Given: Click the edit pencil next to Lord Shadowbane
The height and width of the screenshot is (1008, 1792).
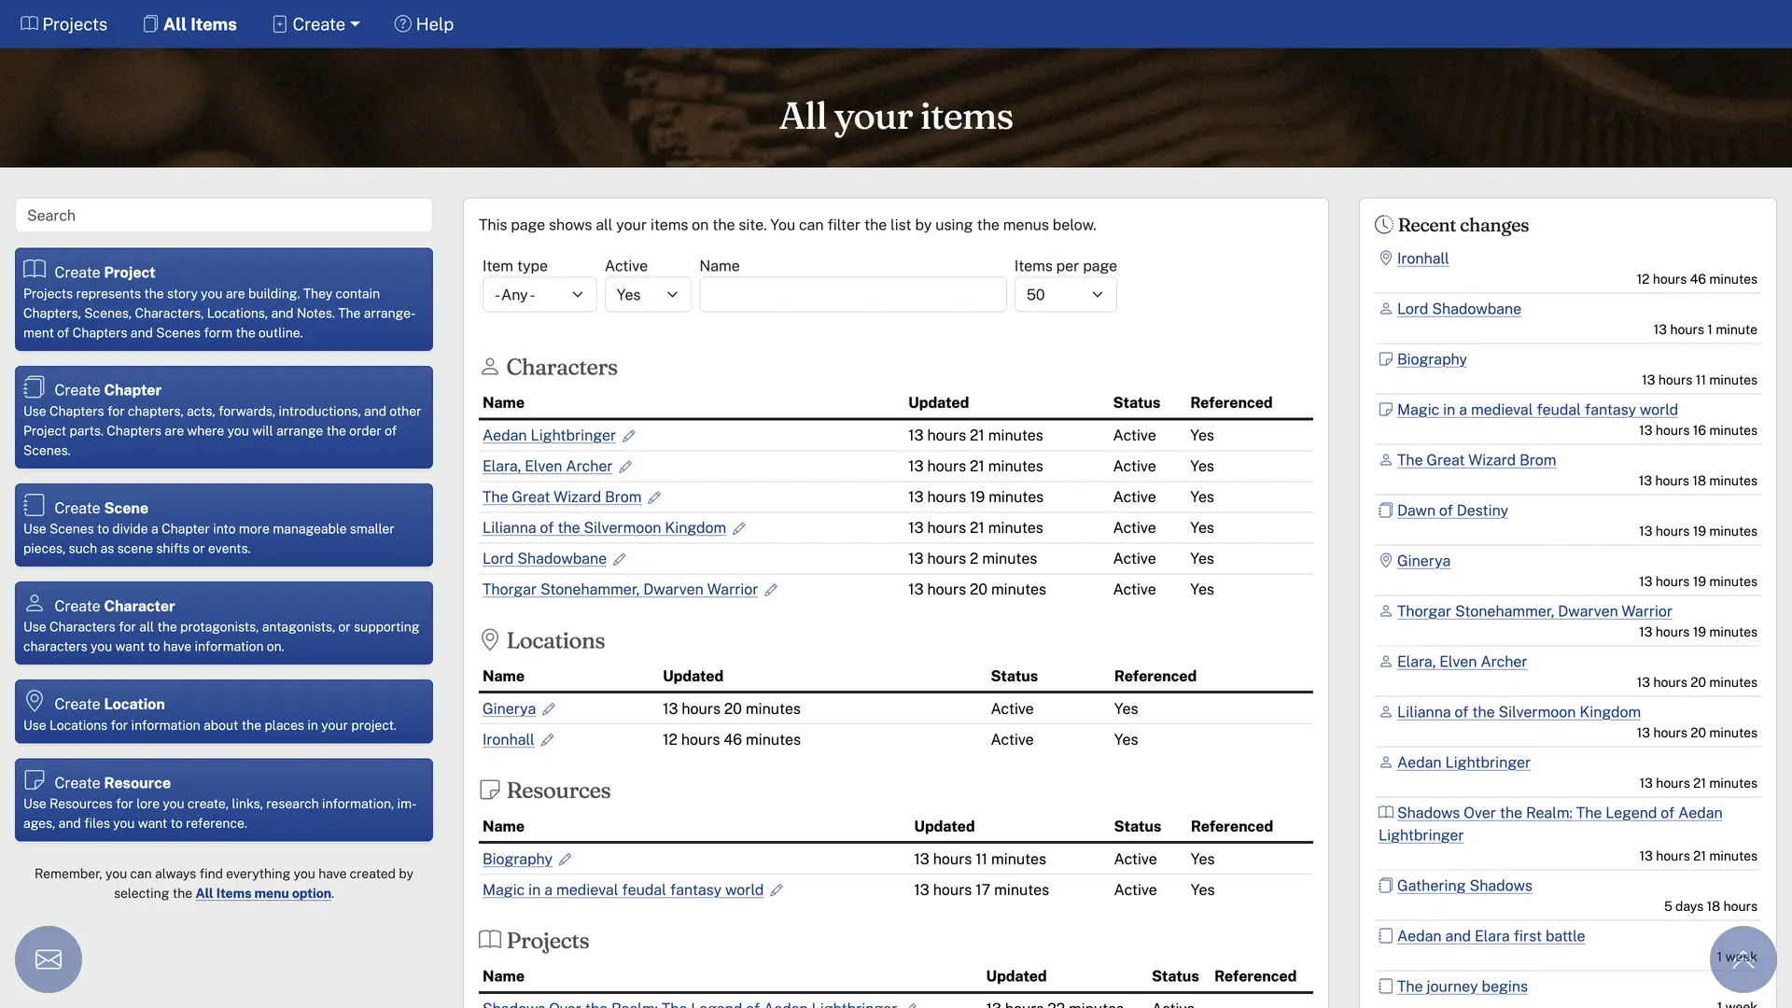Looking at the screenshot, I should [x=620, y=559].
